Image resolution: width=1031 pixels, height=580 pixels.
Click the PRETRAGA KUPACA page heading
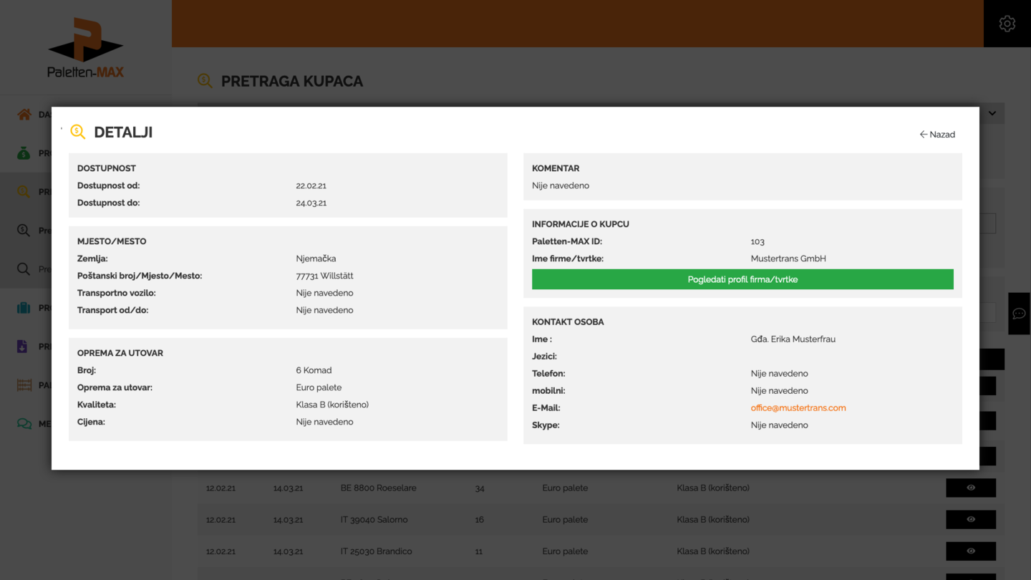[291, 81]
